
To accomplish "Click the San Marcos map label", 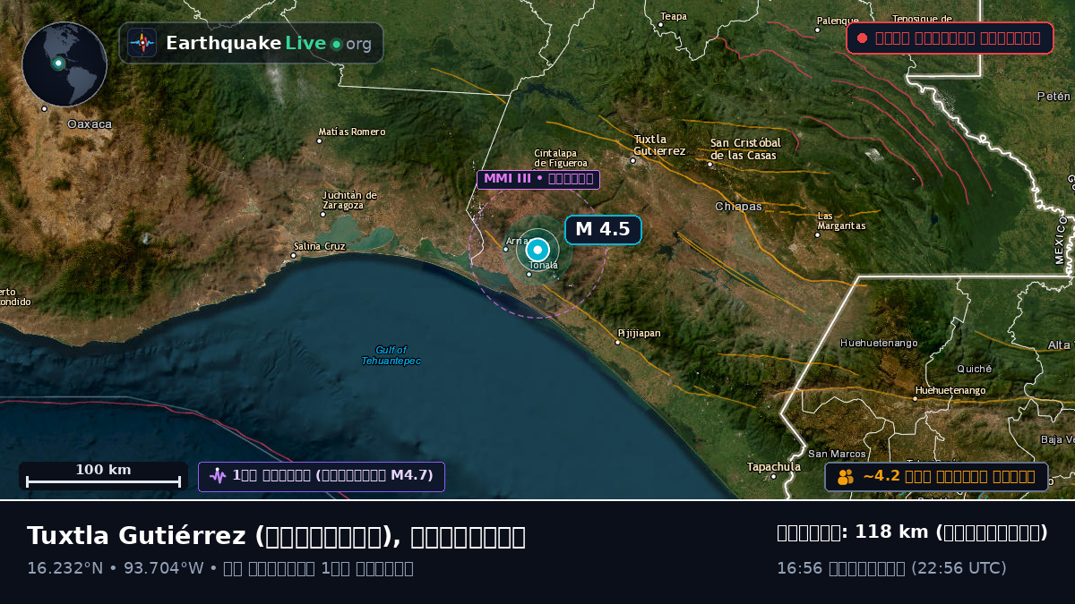I will click(x=837, y=455).
